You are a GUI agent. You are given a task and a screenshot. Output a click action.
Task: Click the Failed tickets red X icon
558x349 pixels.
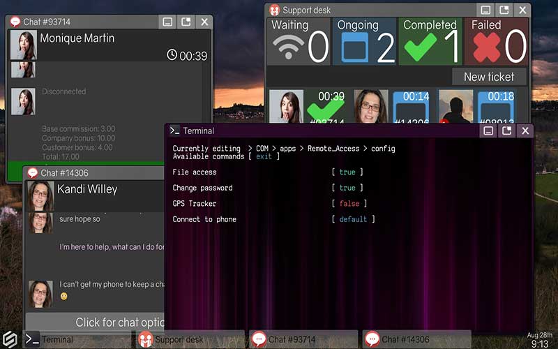485,47
